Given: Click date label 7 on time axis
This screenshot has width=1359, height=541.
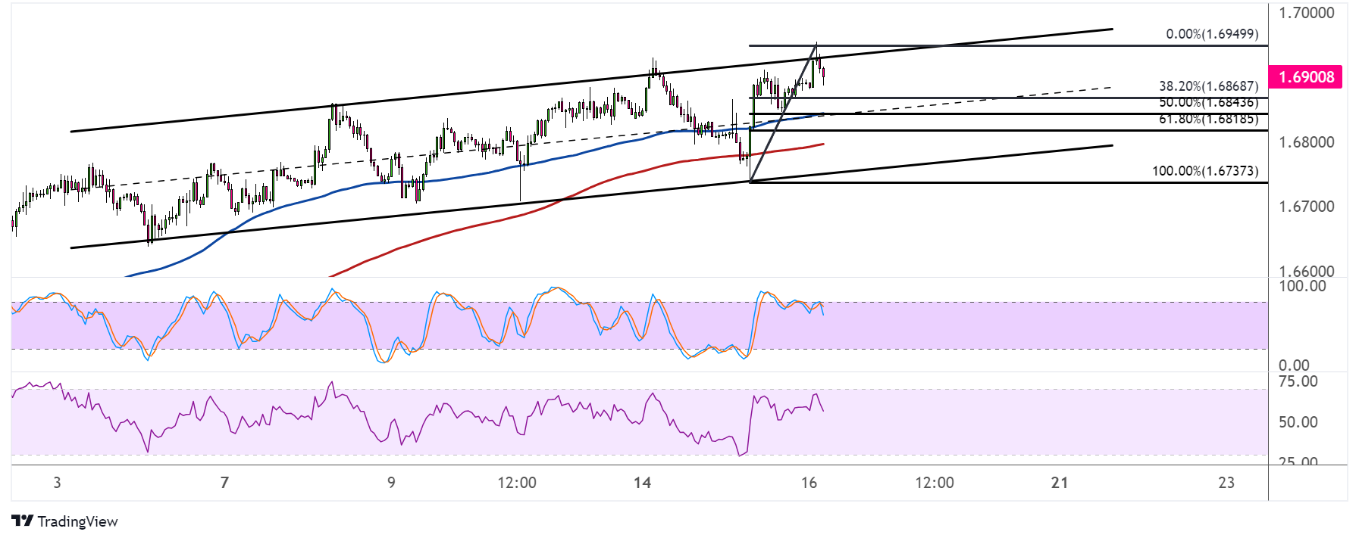Looking at the screenshot, I should (x=224, y=483).
